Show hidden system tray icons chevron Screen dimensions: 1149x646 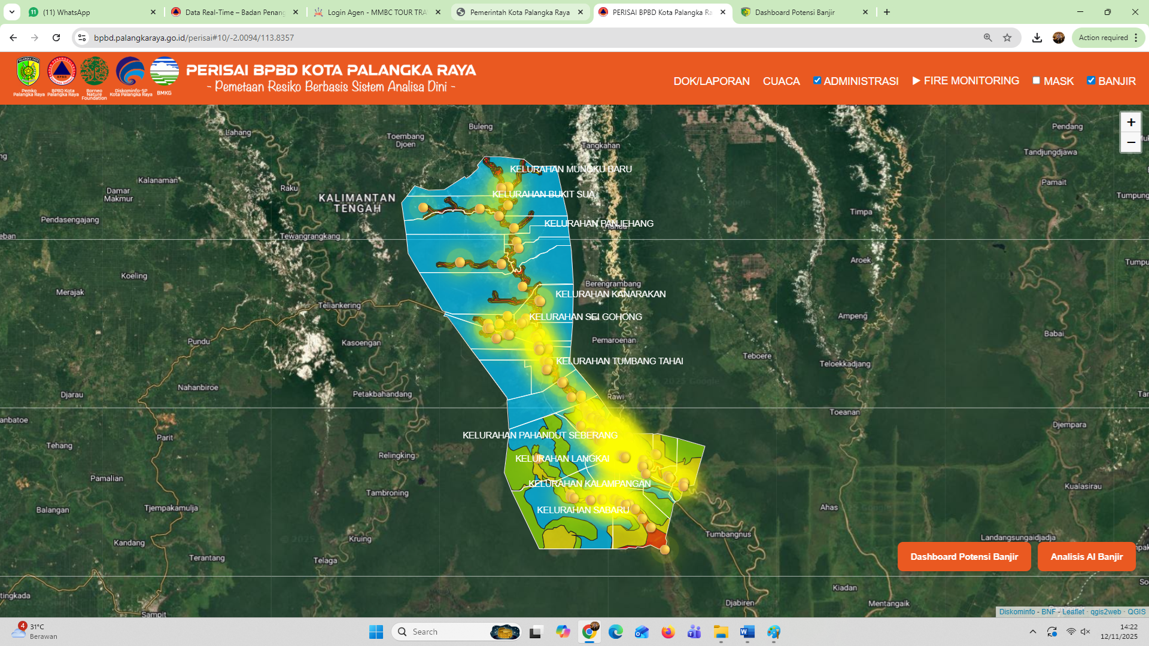click(x=1032, y=632)
